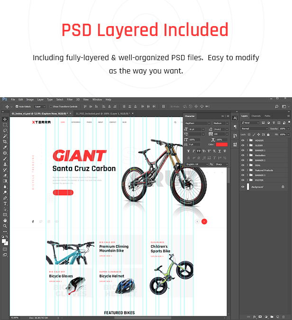Open the Paragraph panel icon
The height and width of the screenshot is (320, 292).
pyautogui.click(x=235, y=127)
